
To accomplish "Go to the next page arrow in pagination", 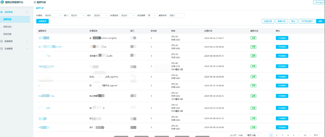I will [x=311, y=135].
